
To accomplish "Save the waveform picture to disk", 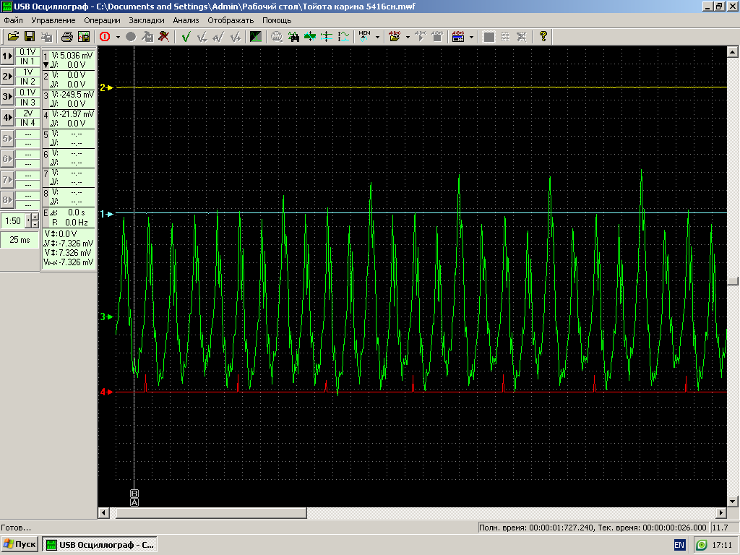I will tap(84, 36).
